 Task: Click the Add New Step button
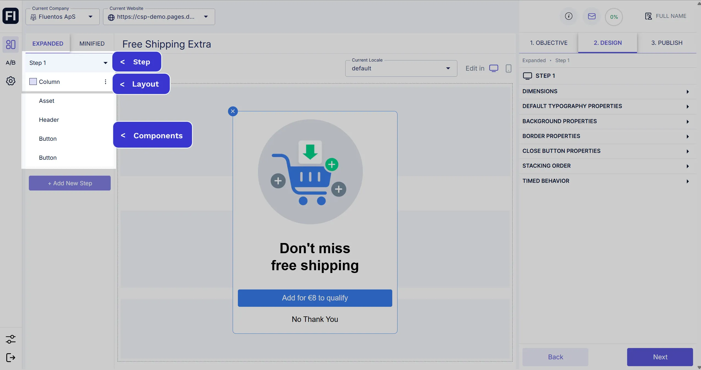pyautogui.click(x=70, y=183)
